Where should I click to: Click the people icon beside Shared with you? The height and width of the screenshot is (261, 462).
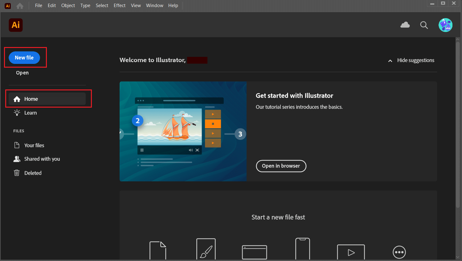[17, 159]
